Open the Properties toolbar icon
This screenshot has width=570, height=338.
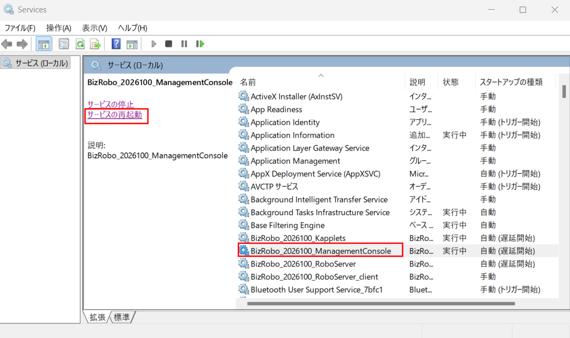[x=63, y=44]
